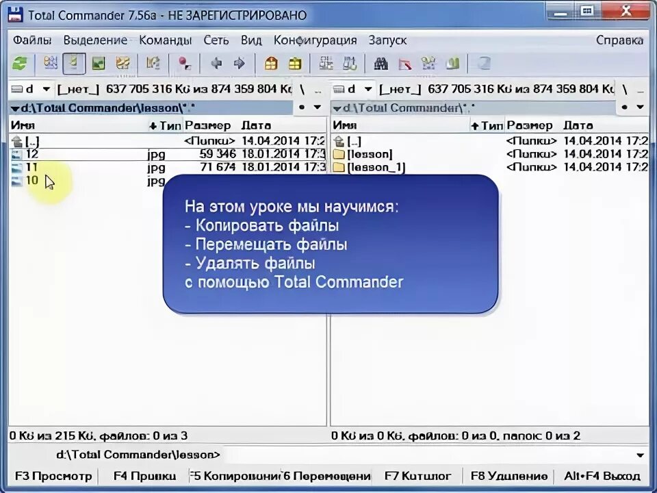Screen dimensions: 657x493
Task: Sort left panel by Размер column
Action: [x=211, y=125]
